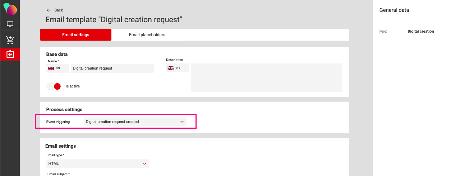Toggle the Is active switch
The height and width of the screenshot is (176, 460).
pyautogui.click(x=54, y=86)
